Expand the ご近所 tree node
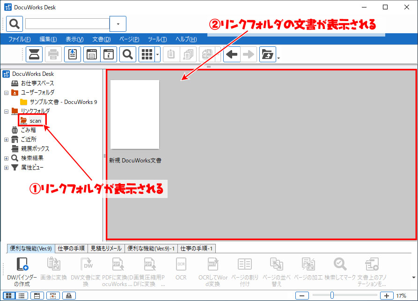 click(7, 139)
